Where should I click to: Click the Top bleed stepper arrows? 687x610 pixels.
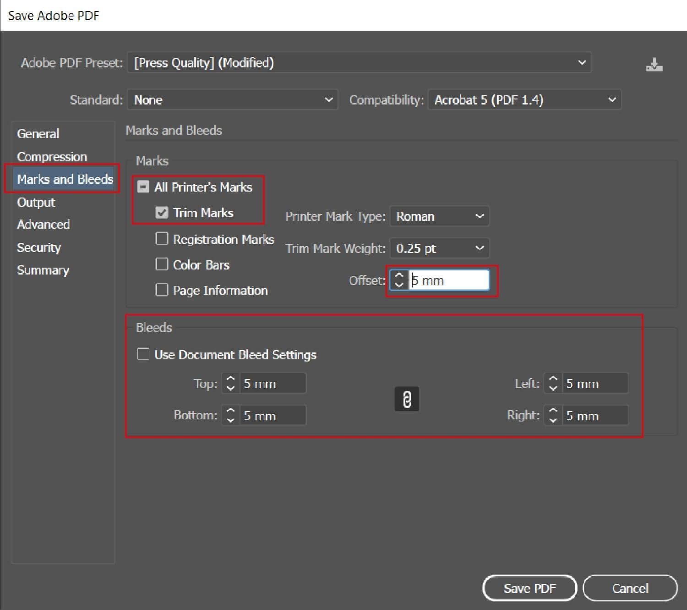click(230, 384)
